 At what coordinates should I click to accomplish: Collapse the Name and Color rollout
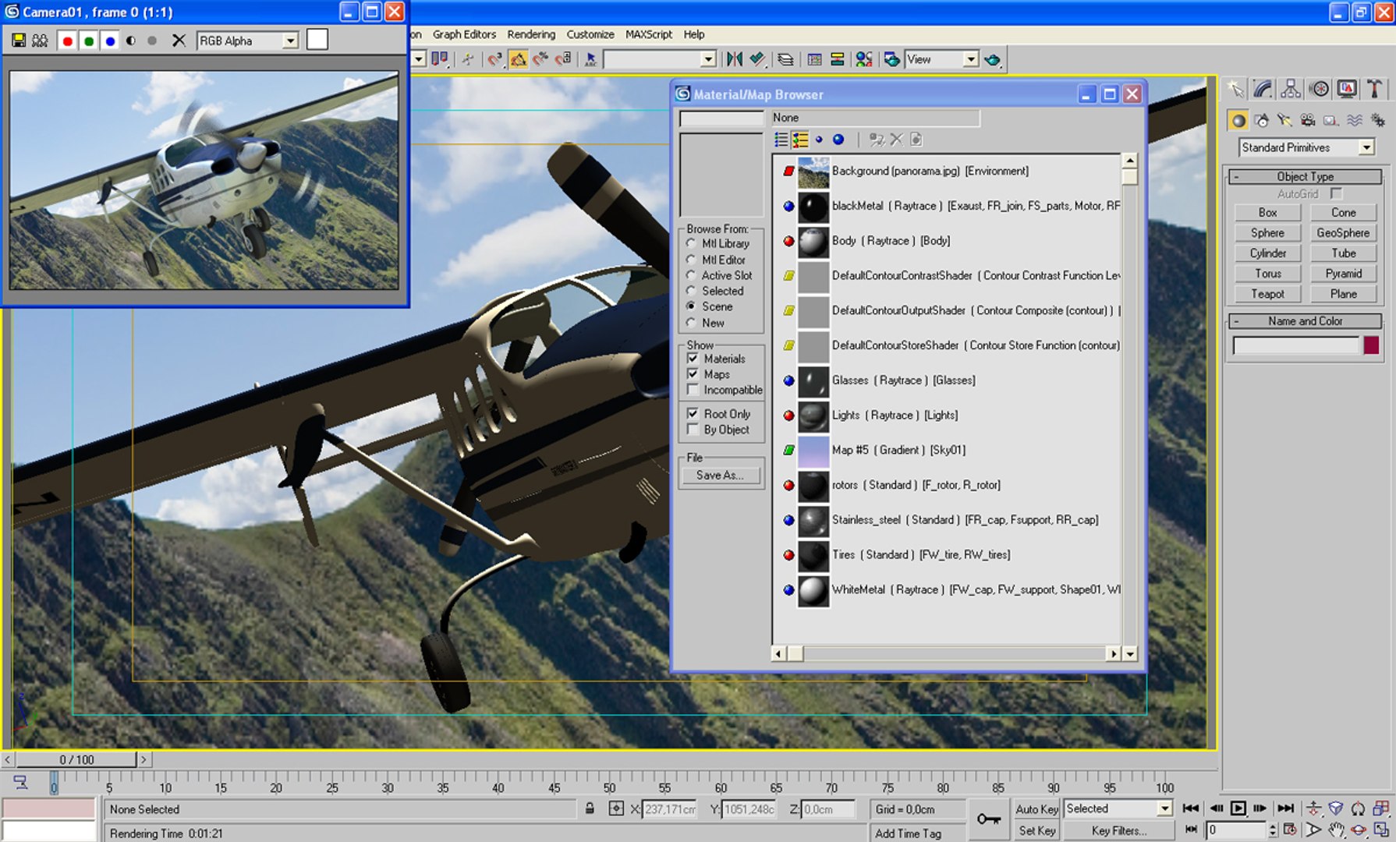(x=1305, y=321)
